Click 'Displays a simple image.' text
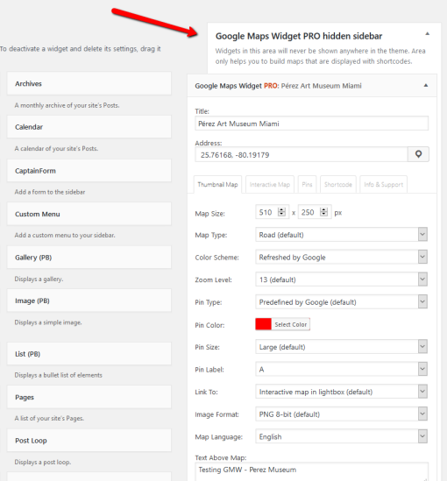 (48, 322)
